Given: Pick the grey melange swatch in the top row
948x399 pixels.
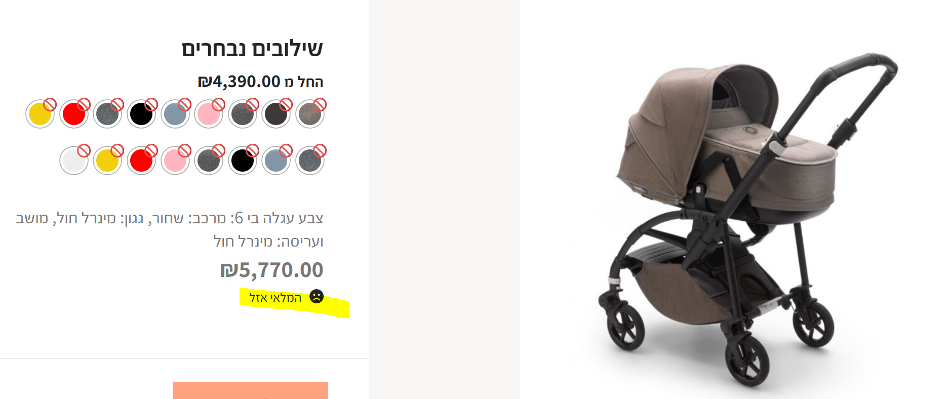Looking at the screenshot, I should pos(107,114).
